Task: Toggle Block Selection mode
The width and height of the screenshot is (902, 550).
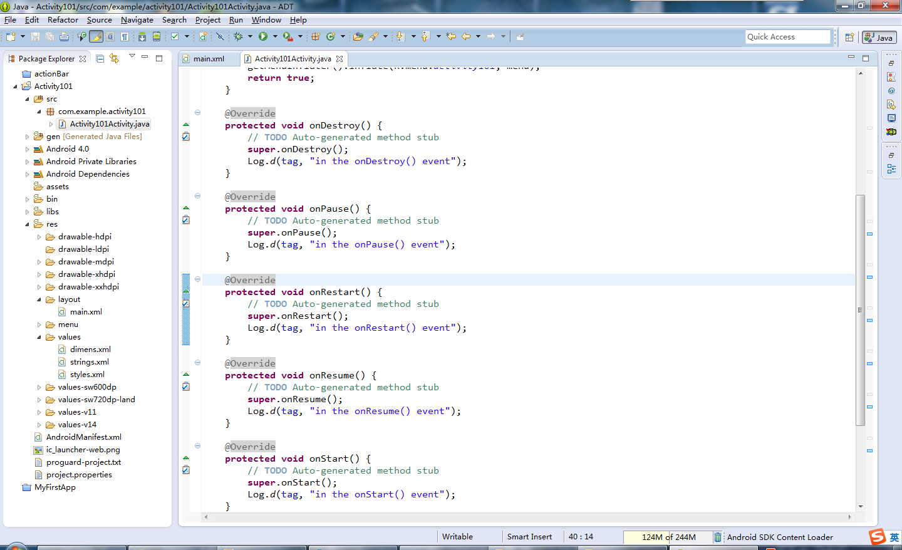Action: 110,37
